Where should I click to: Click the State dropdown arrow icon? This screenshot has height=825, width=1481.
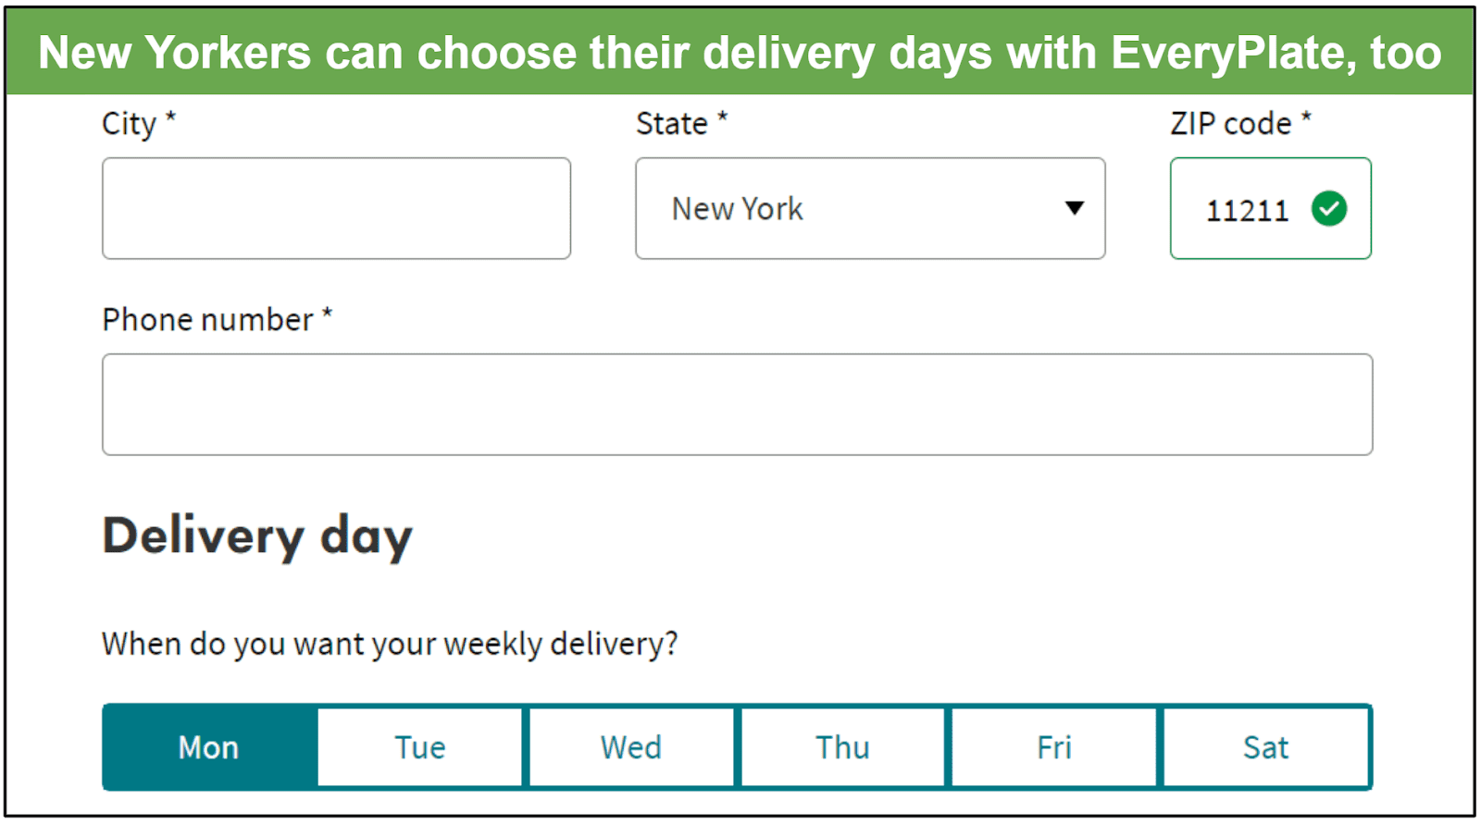[x=1074, y=208]
